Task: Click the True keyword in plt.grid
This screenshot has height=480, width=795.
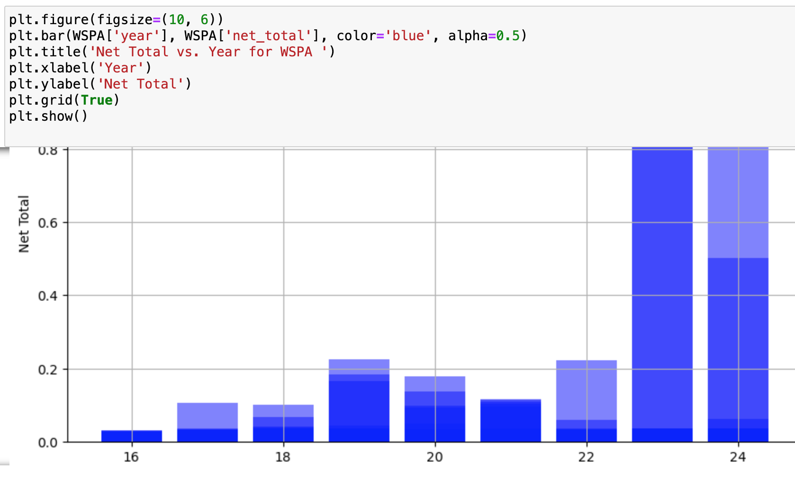Action: coord(97,100)
